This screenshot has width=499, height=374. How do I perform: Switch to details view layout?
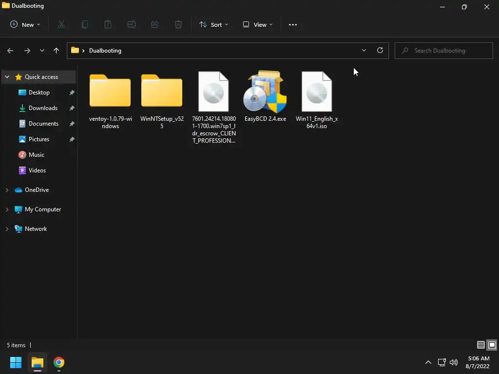481,345
